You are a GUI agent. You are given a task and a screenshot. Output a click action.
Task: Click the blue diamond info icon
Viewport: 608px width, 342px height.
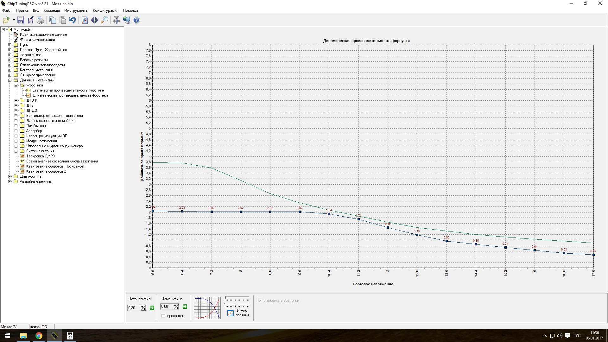[95, 20]
